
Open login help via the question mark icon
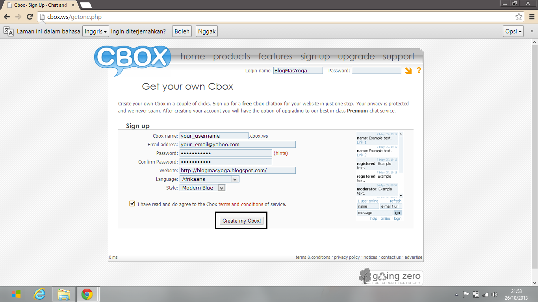point(419,70)
